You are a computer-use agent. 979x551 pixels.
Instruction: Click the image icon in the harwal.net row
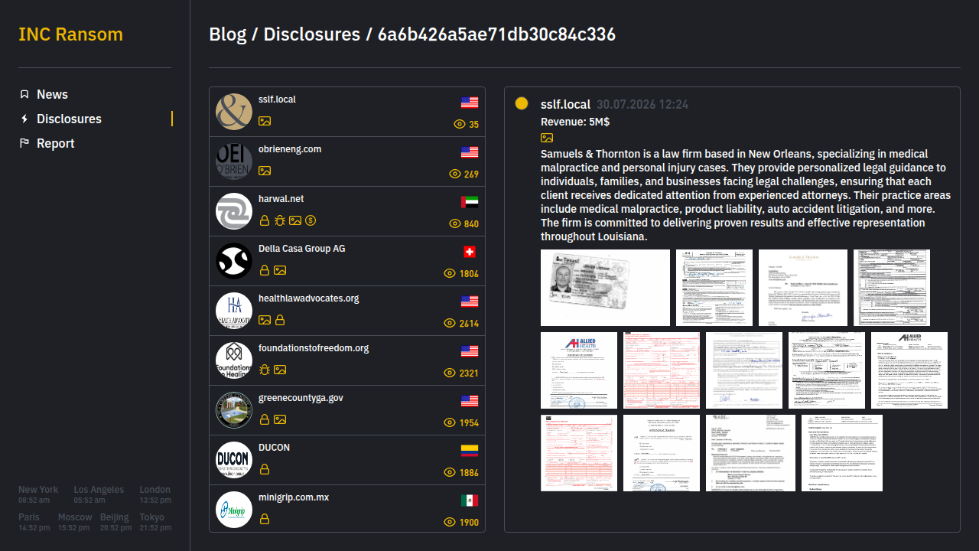click(x=295, y=220)
